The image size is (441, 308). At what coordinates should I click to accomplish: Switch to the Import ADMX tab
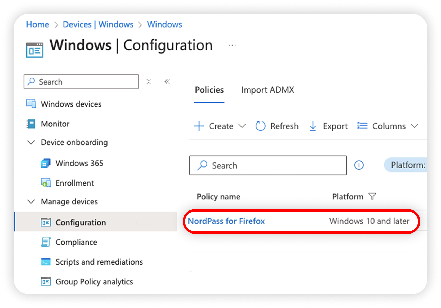click(268, 90)
